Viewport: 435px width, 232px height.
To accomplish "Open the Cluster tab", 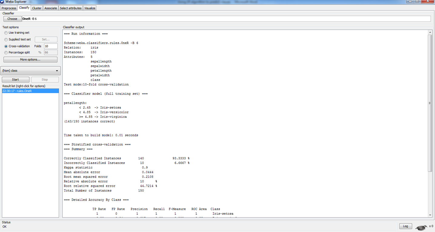I will tap(37, 8).
